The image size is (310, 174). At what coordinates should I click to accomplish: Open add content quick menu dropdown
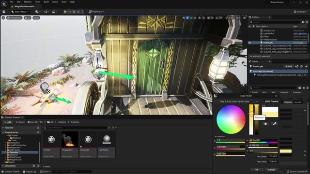[x=38, y=12]
